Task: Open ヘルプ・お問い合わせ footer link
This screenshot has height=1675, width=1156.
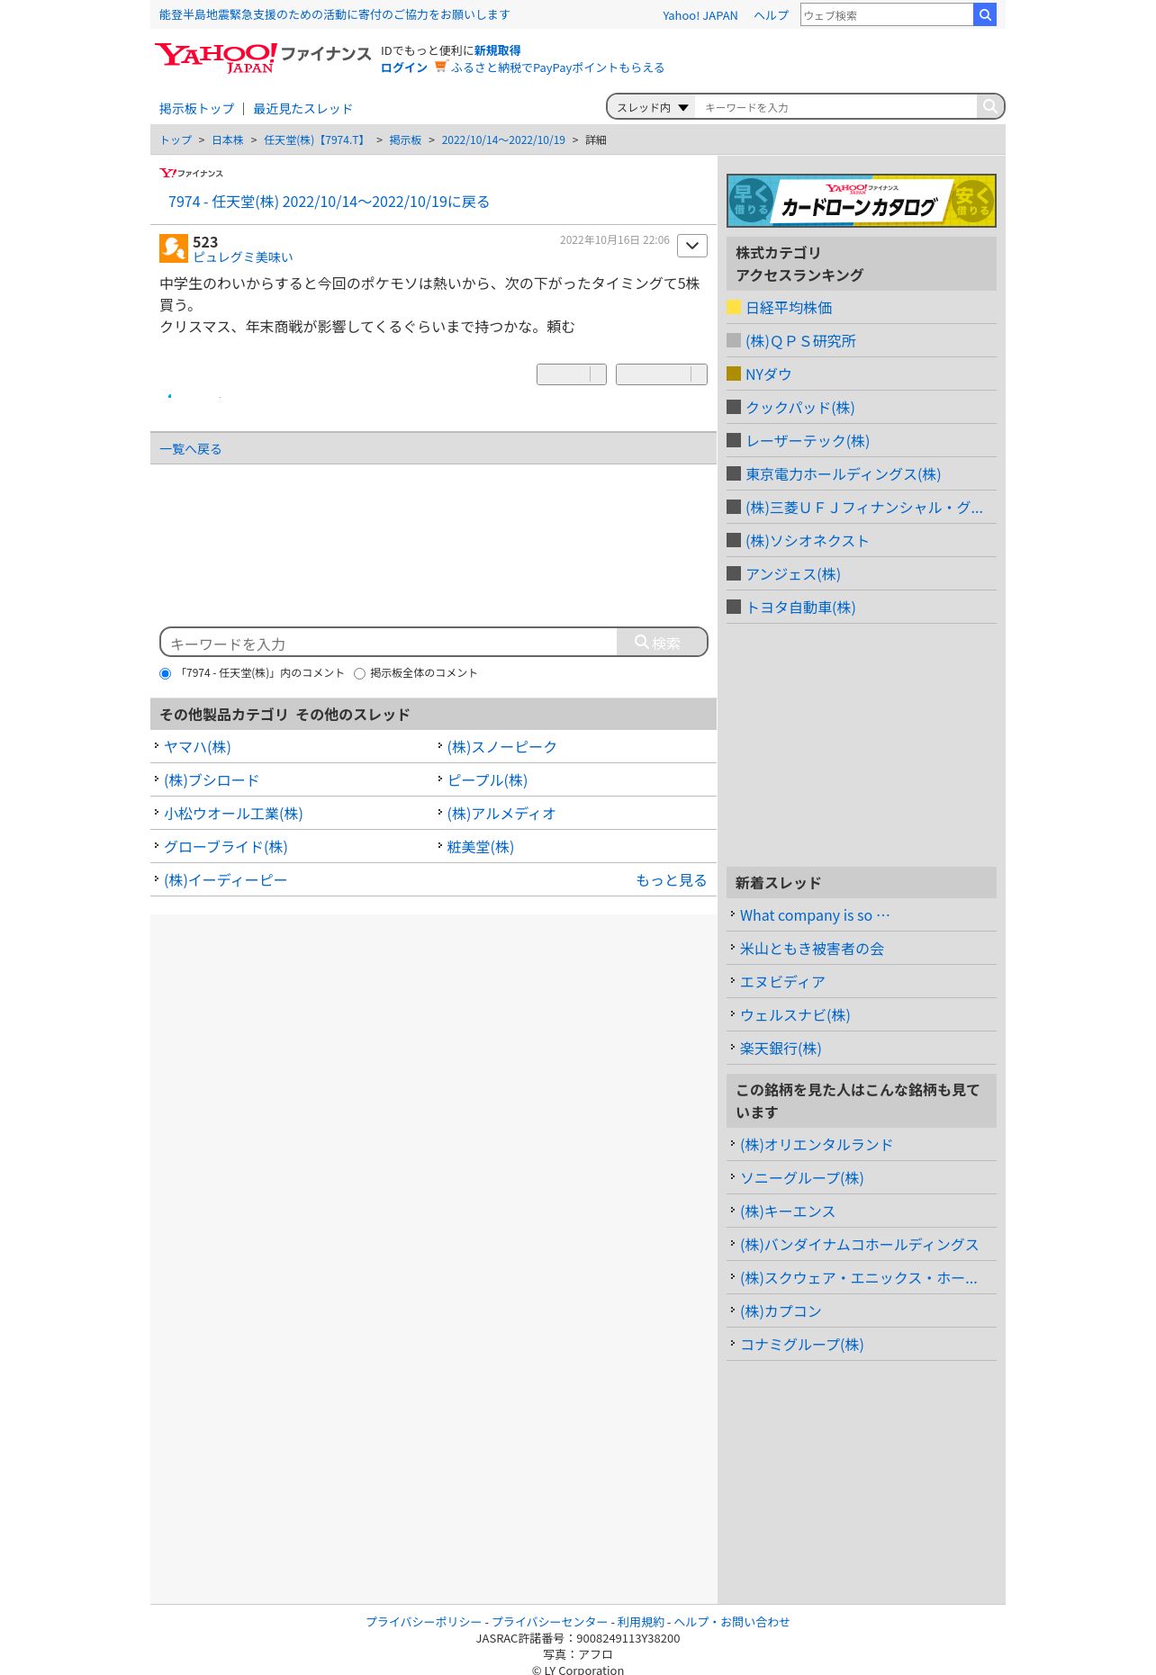Action: point(732,1622)
